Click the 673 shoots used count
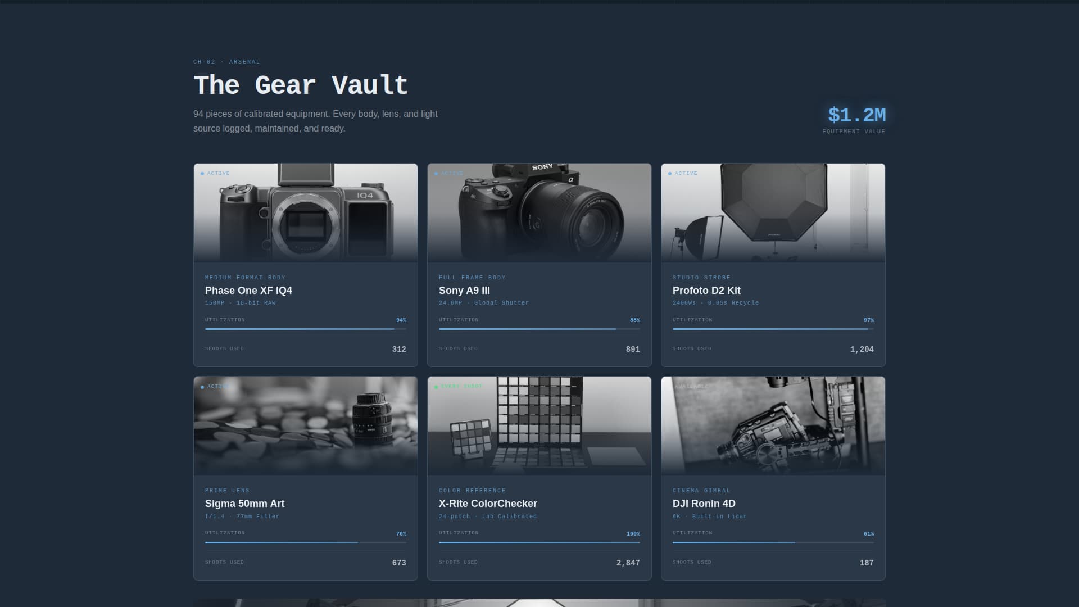Screen dimensions: 1079x607 point(399,563)
